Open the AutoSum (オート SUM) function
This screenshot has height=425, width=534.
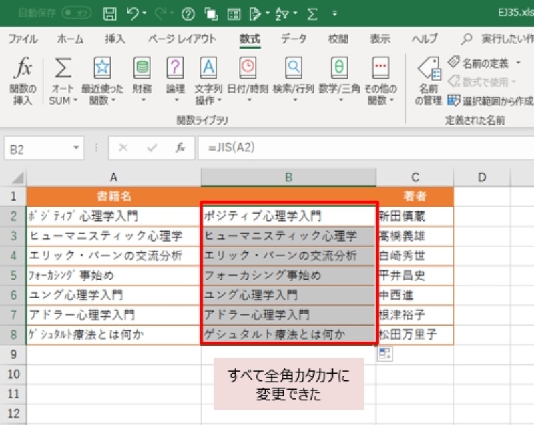pos(63,80)
